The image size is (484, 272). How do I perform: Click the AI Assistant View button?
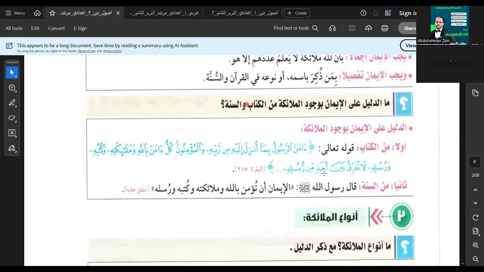pyautogui.click(x=408, y=45)
